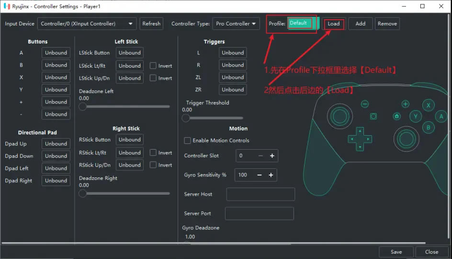Bind the L trigger mapping

(x=233, y=53)
